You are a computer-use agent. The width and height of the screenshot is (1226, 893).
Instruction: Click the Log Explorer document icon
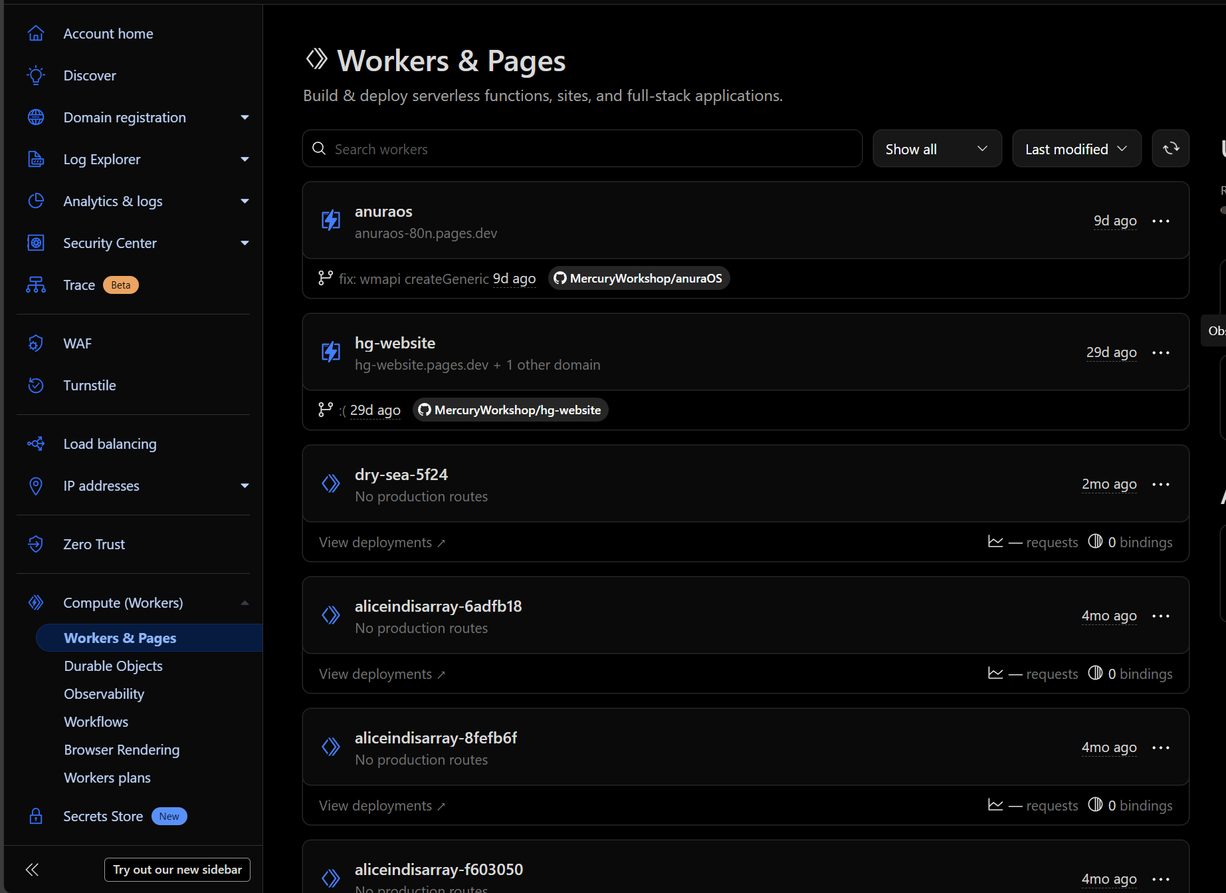click(x=36, y=159)
